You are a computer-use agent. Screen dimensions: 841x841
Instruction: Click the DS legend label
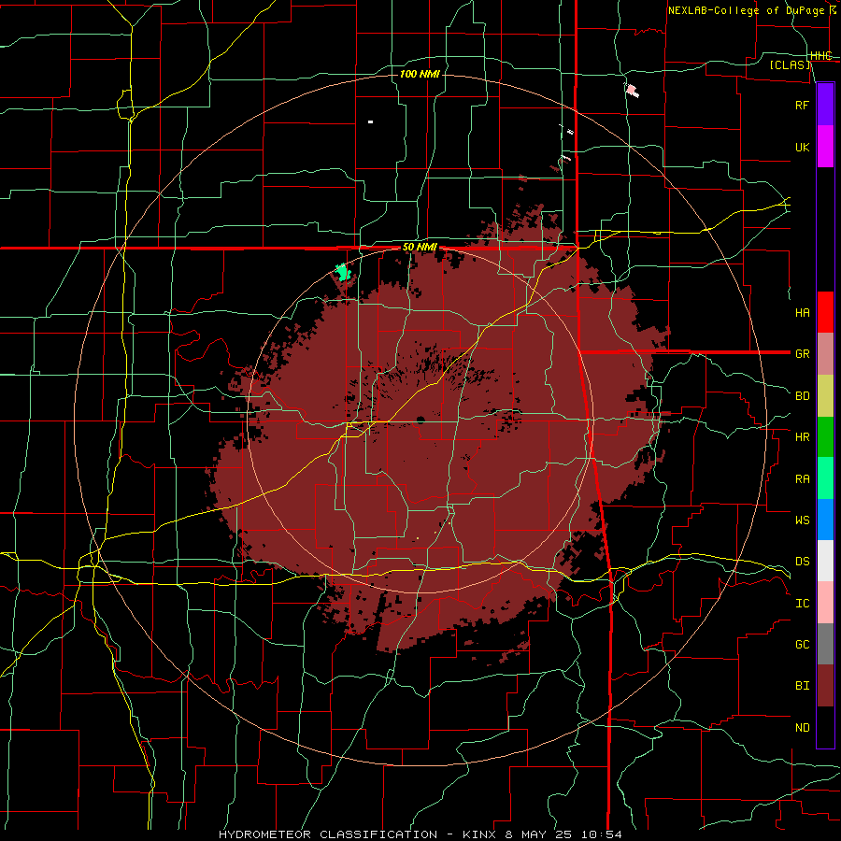click(802, 562)
